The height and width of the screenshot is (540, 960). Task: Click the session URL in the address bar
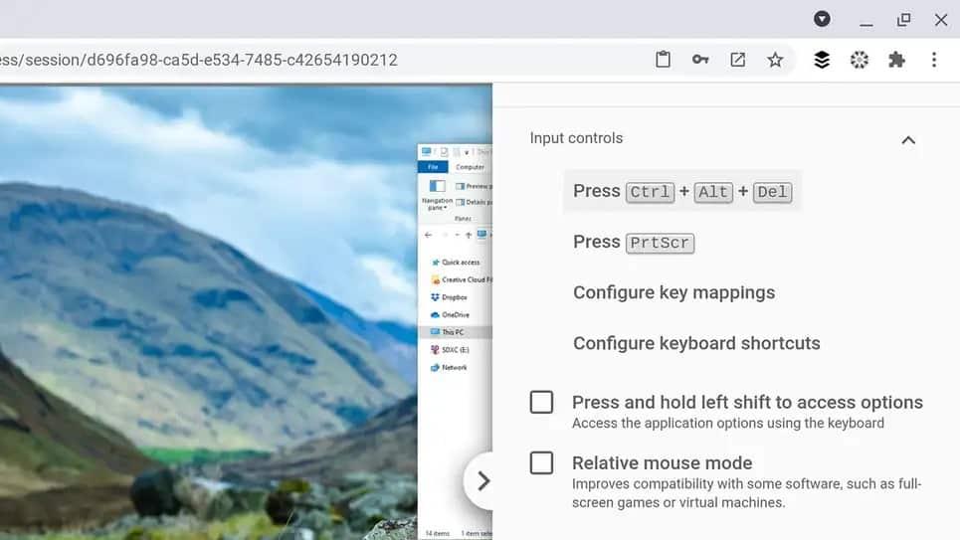click(x=199, y=60)
